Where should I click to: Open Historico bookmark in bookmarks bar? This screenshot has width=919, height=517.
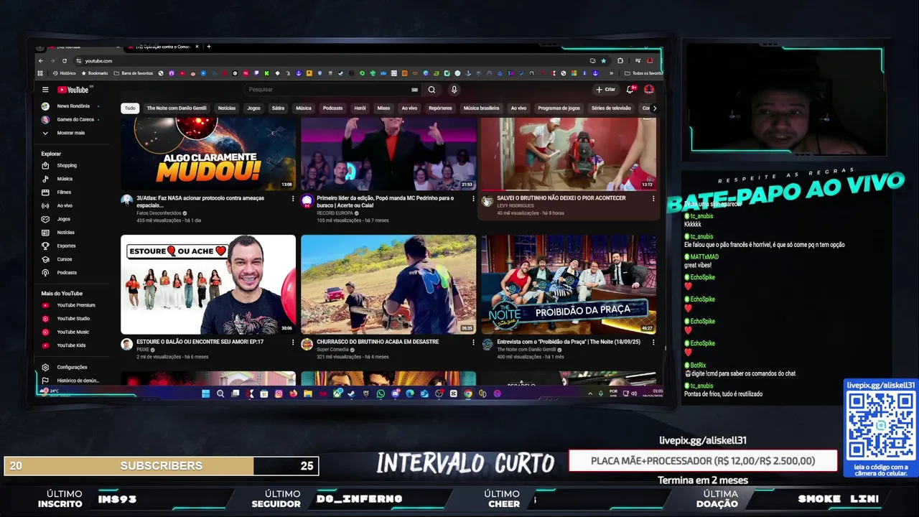click(x=64, y=73)
